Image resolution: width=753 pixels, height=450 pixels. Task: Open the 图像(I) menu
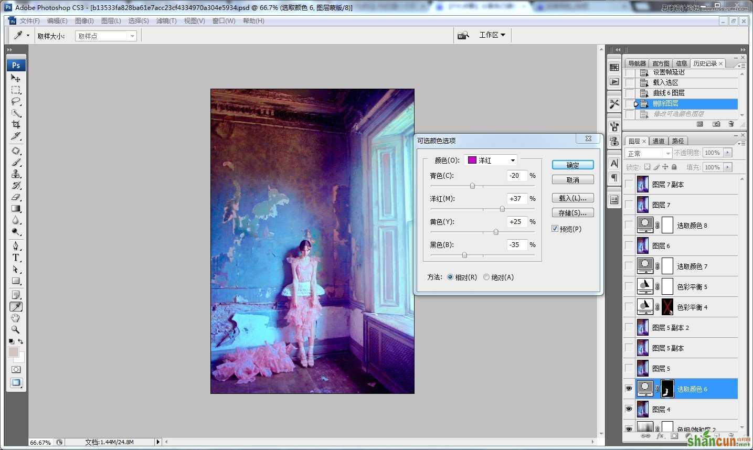[x=84, y=21]
